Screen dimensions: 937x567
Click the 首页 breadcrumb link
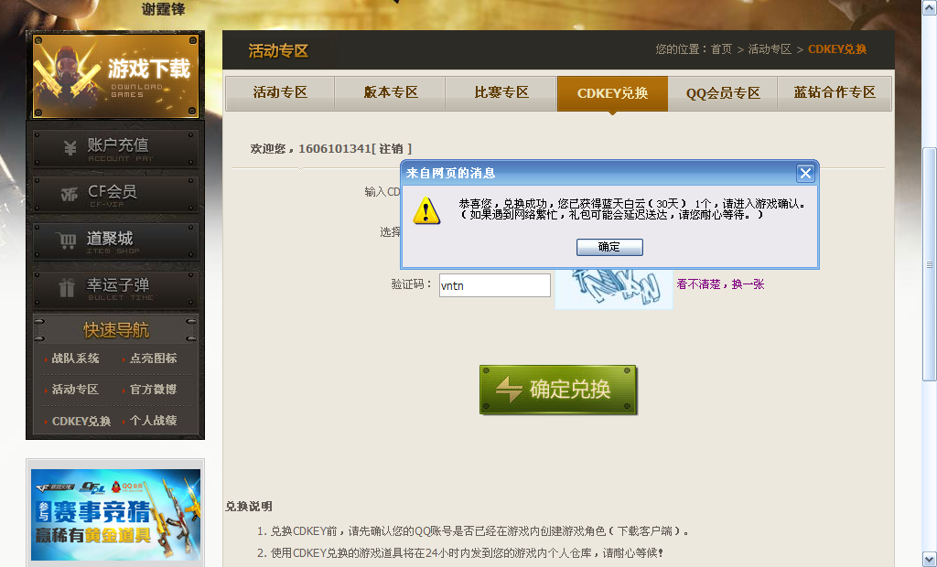pyautogui.click(x=721, y=49)
